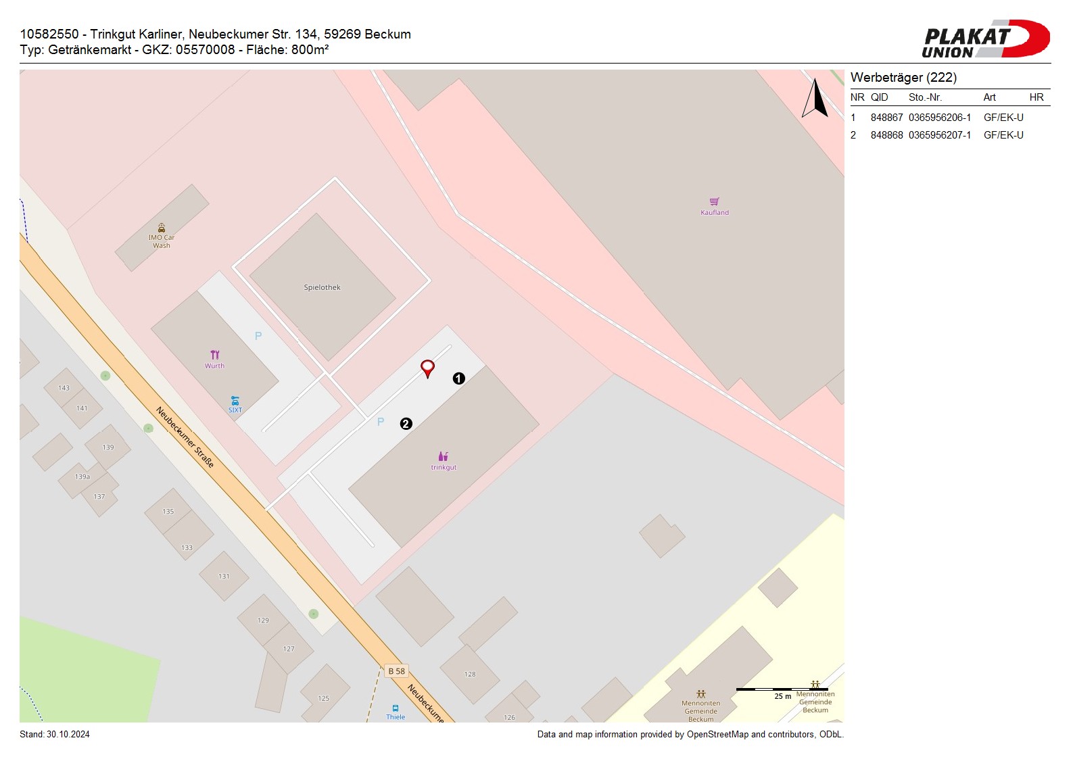Select billboard marker number 2
1073x759 pixels.
[406, 424]
